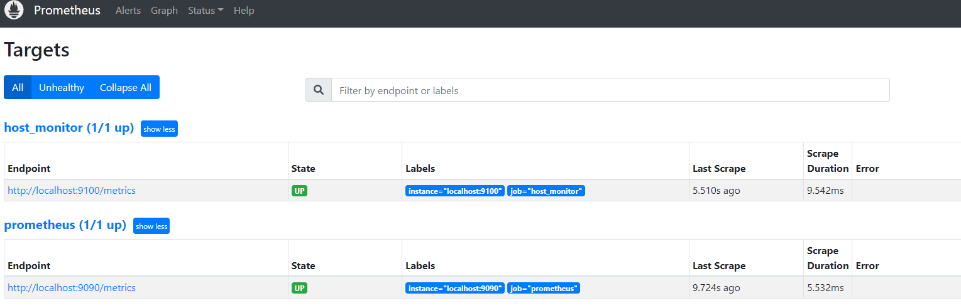
Task: Click the job="host_monitor" label badge
Action: tap(546, 191)
